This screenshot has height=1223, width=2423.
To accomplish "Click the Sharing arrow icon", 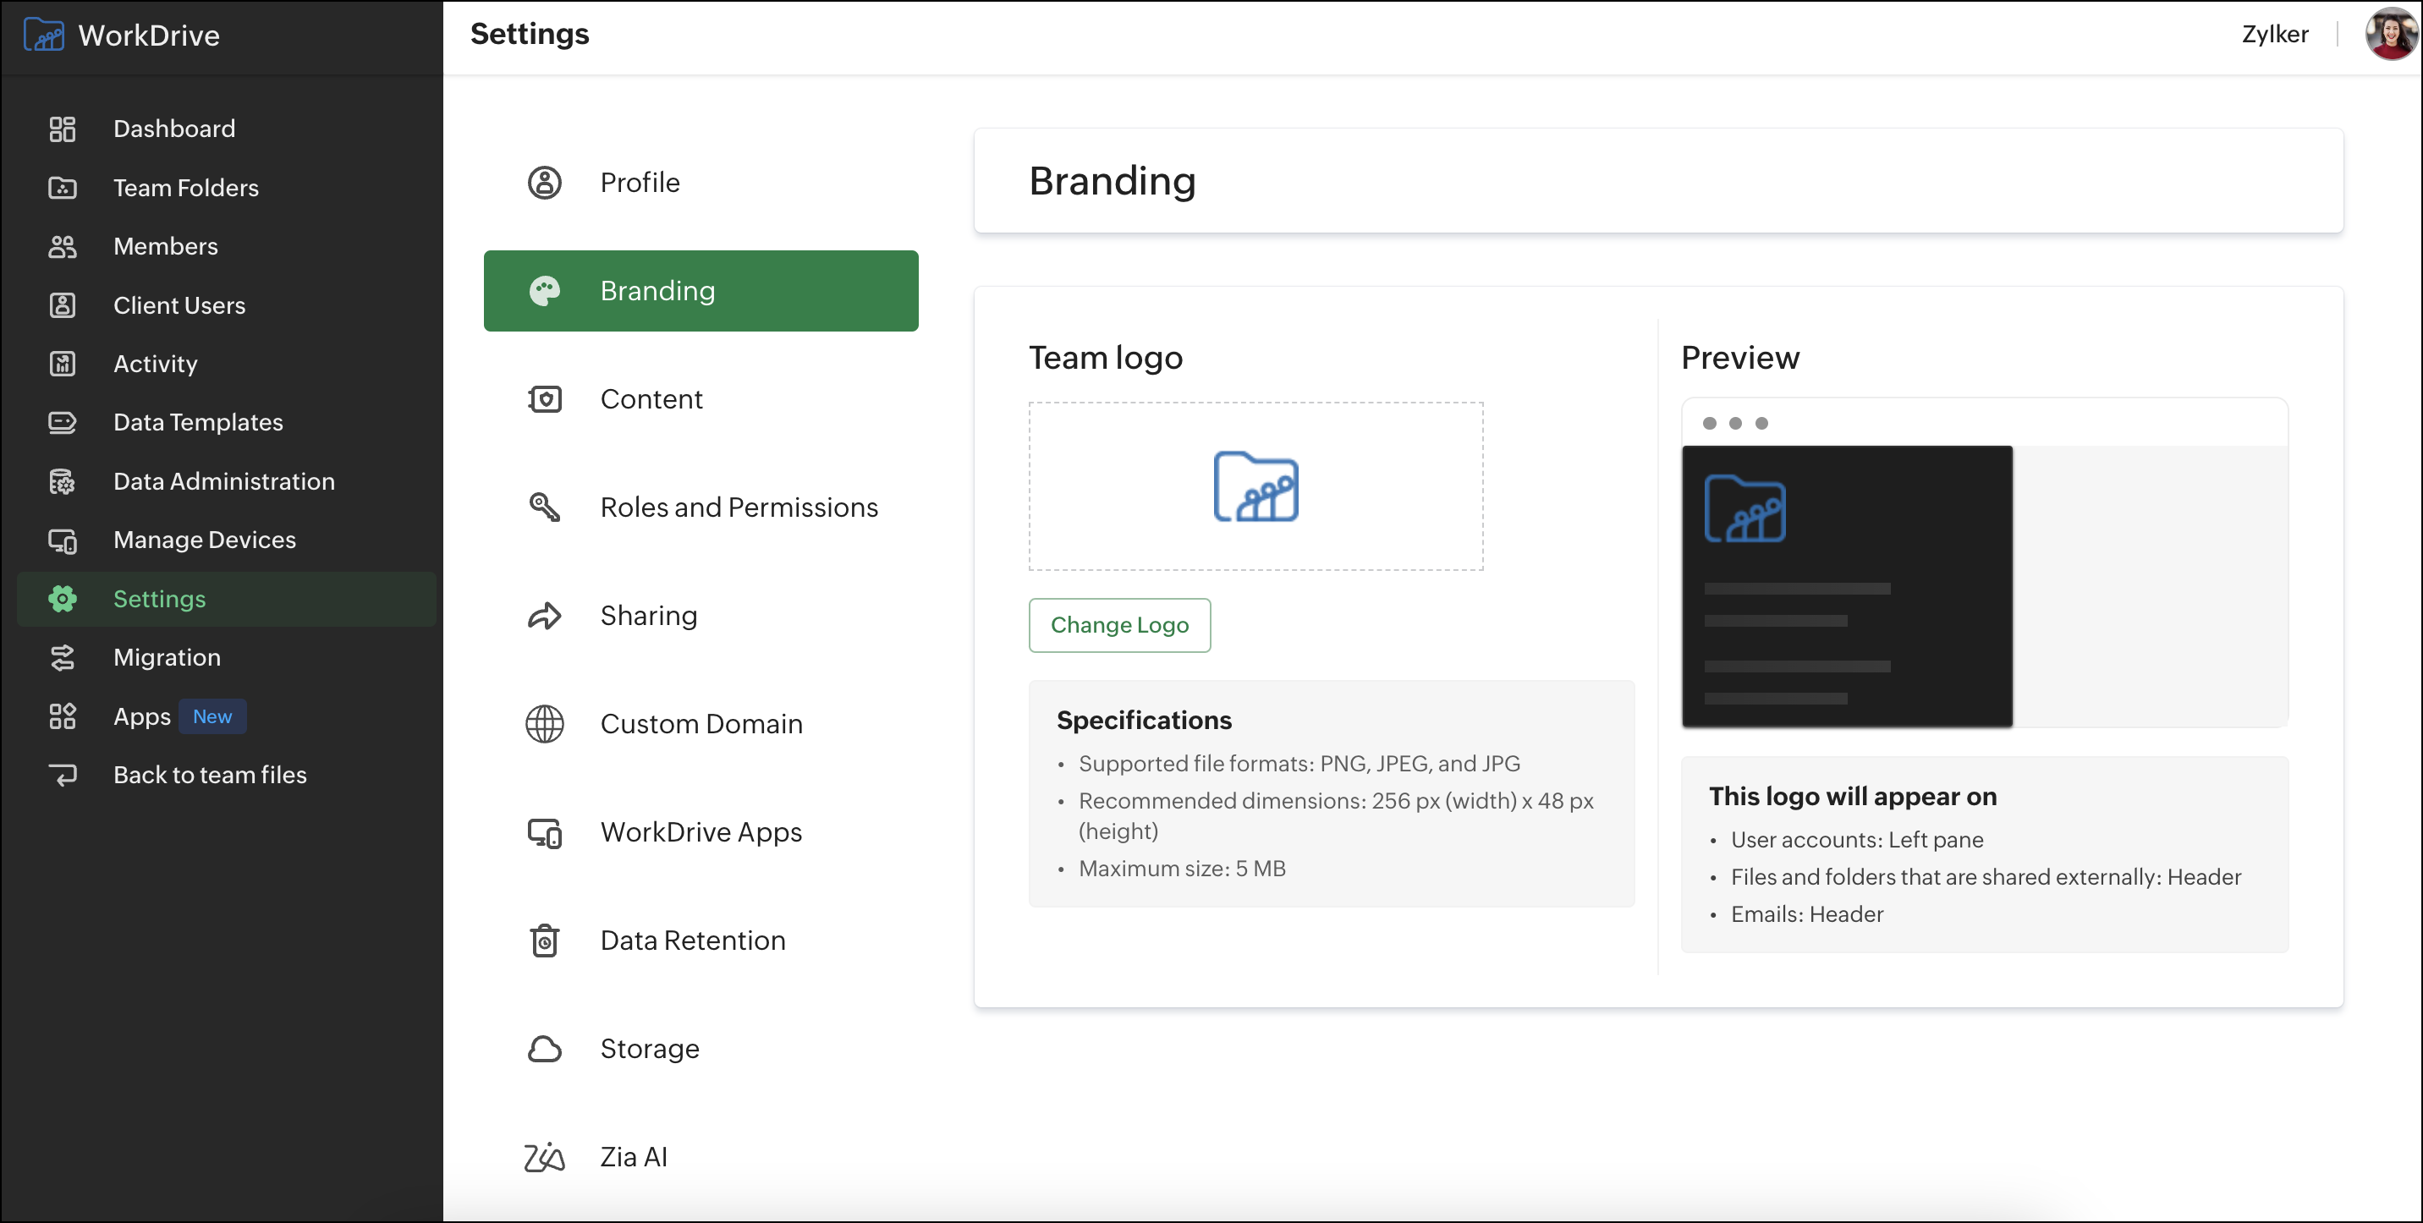I will (545, 616).
